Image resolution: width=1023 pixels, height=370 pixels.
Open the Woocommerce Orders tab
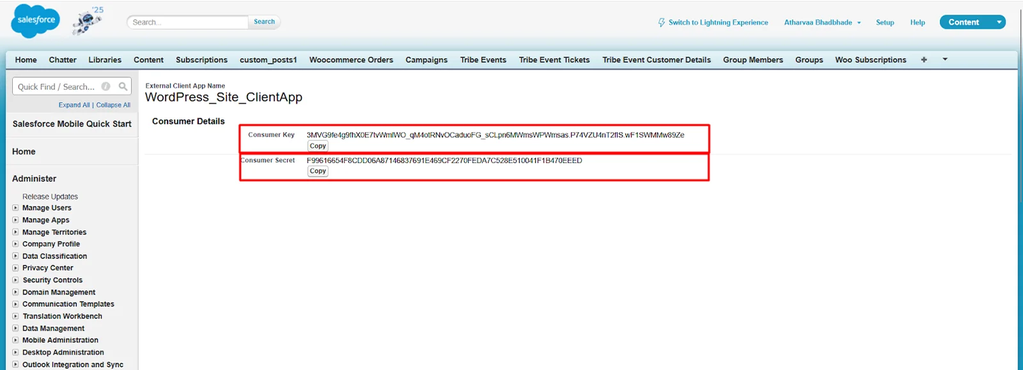(x=351, y=60)
